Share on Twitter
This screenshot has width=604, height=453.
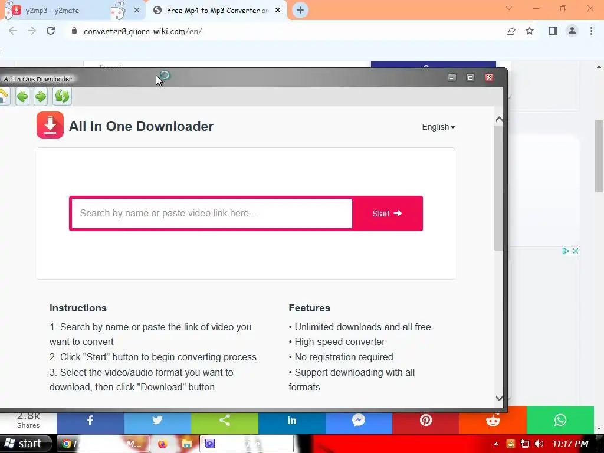tap(157, 420)
